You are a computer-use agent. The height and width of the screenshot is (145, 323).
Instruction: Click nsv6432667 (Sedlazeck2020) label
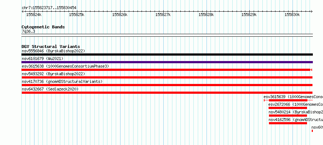[x=50, y=89]
